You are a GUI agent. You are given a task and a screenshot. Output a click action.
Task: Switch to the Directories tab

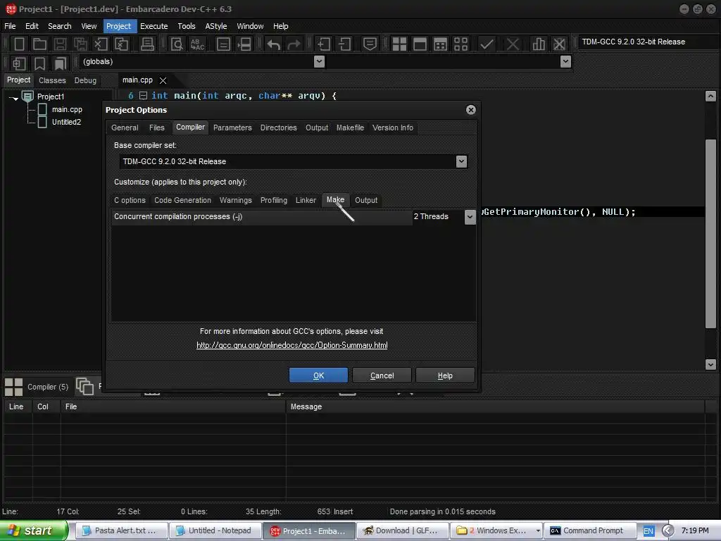(279, 128)
